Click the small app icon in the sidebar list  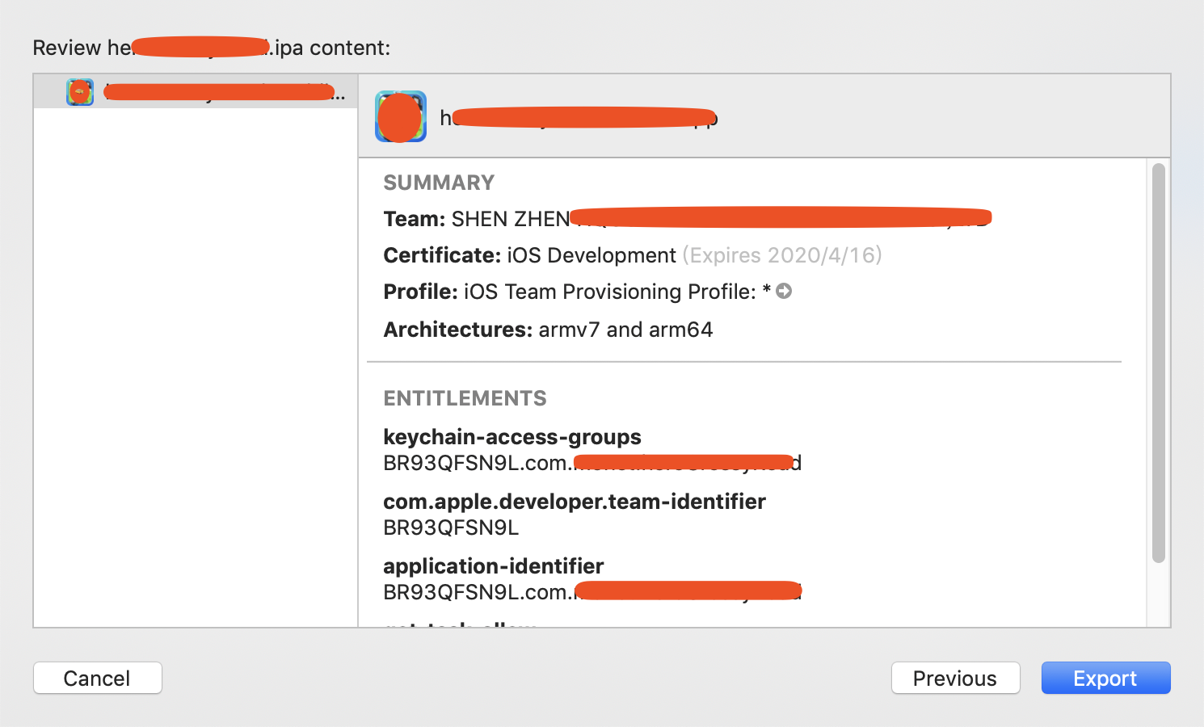click(80, 92)
